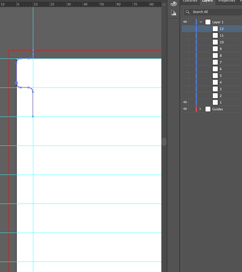Switch to the Libraries tab
242x272 pixels.
click(x=190, y=1)
